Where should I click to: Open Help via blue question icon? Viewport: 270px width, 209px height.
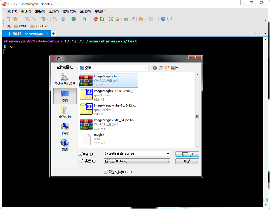[x=163, y=19]
